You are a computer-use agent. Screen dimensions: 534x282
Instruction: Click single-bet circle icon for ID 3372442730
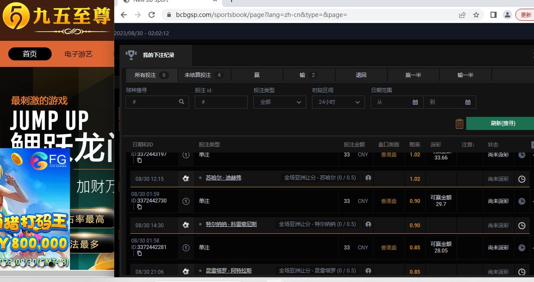click(186, 201)
